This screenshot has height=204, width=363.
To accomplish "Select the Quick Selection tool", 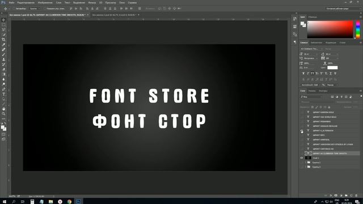I will click(x=3, y=35).
